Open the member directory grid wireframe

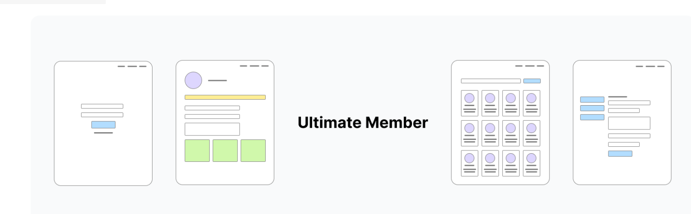500,123
